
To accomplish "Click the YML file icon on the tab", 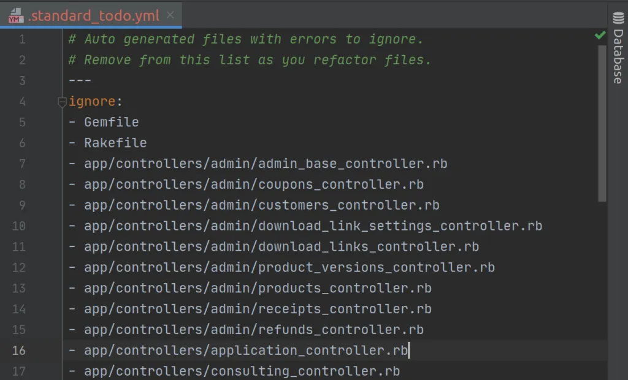I will pos(15,15).
